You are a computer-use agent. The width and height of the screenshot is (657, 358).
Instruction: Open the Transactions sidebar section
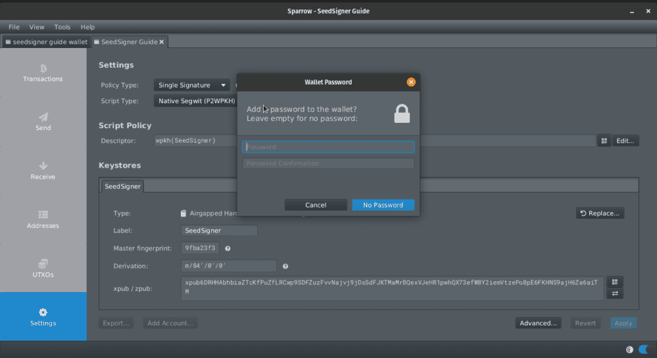click(x=43, y=73)
